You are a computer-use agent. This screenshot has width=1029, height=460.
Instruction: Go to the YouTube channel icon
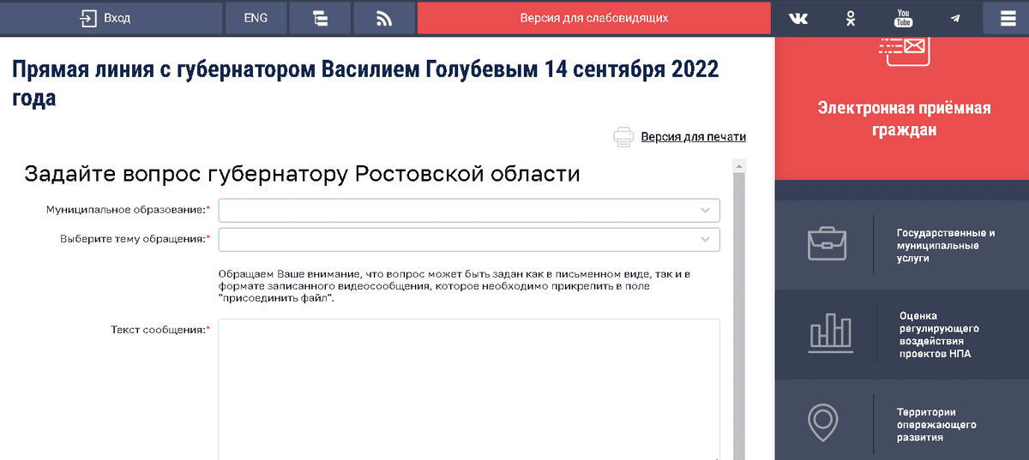point(903,18)
